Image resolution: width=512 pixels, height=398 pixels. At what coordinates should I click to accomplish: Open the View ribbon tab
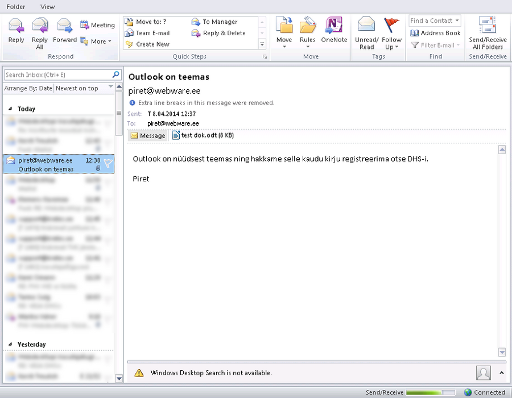(x=48, y=6)
